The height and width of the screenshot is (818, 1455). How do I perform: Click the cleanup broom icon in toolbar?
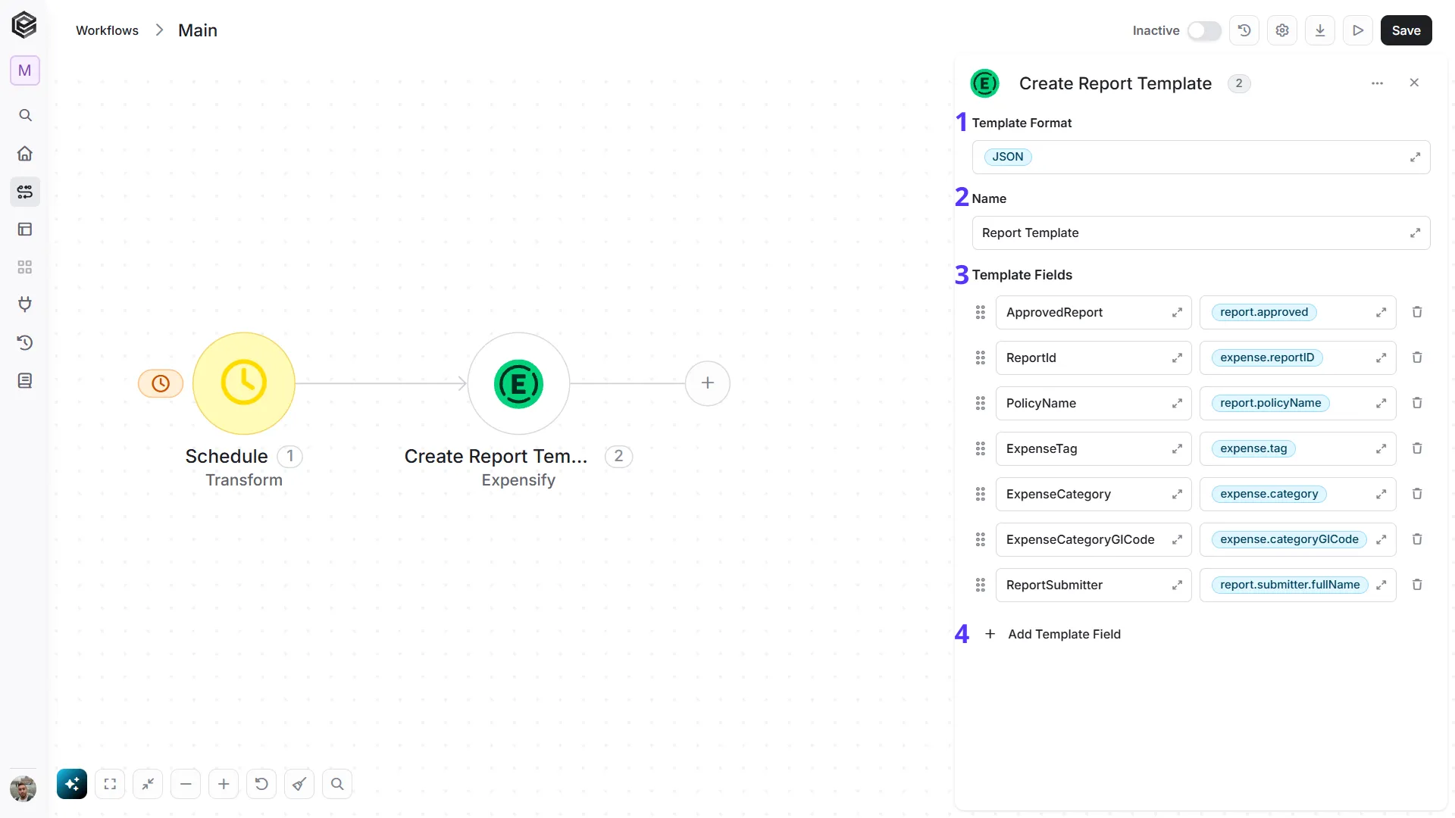pos(299,784)
